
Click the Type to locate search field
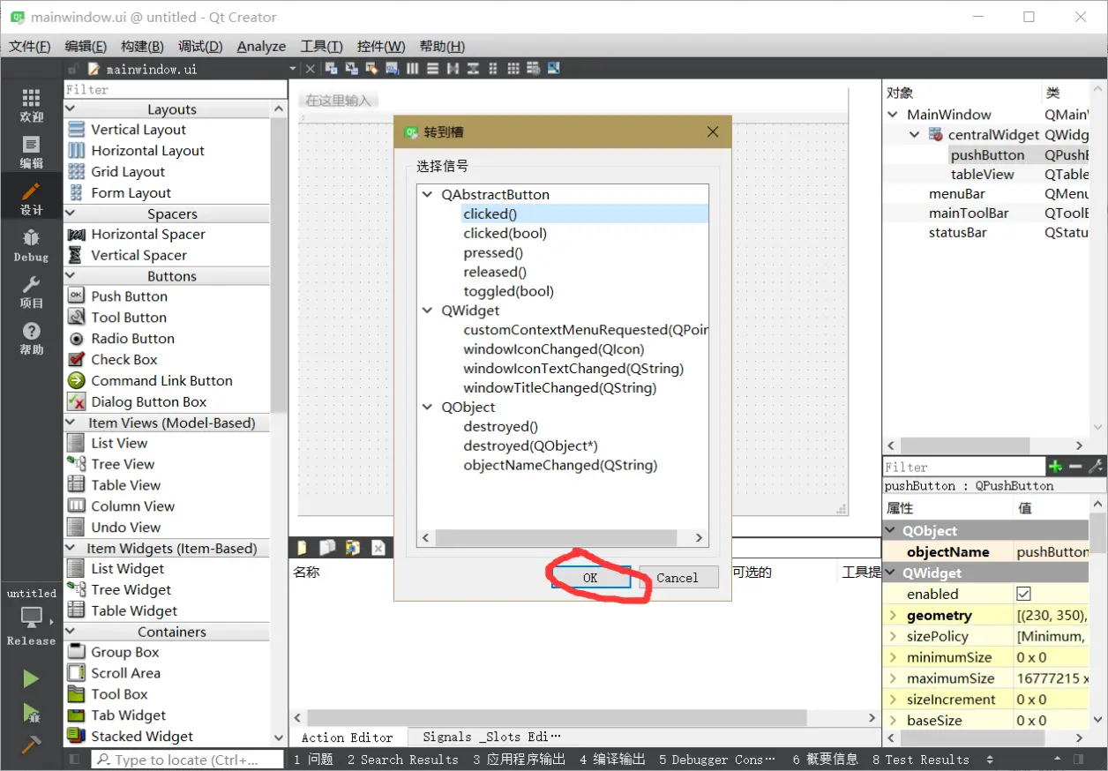[187, 759]
